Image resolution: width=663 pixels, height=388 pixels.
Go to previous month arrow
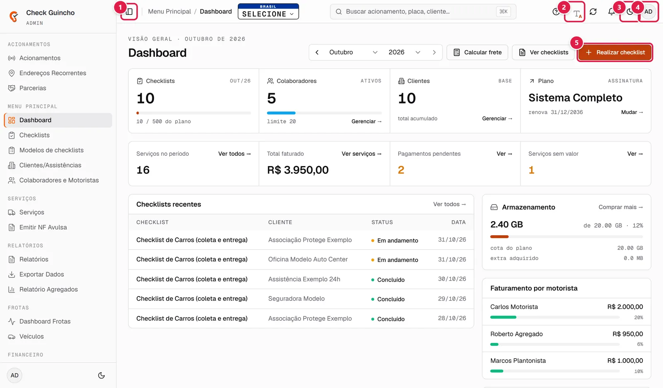317,52
